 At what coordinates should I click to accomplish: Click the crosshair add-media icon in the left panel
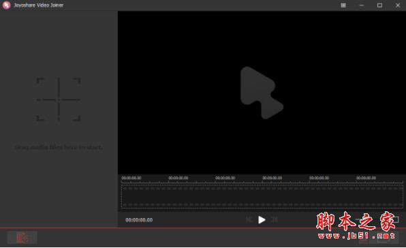[x=59, y=99]
